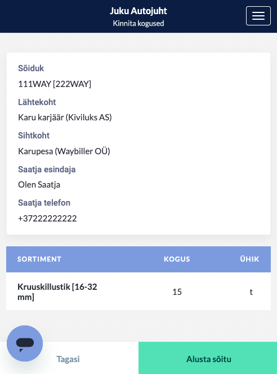This screenshot has height=374, width=277.
Task: Click the Tagasi back button
Action: tap(68, 359)
